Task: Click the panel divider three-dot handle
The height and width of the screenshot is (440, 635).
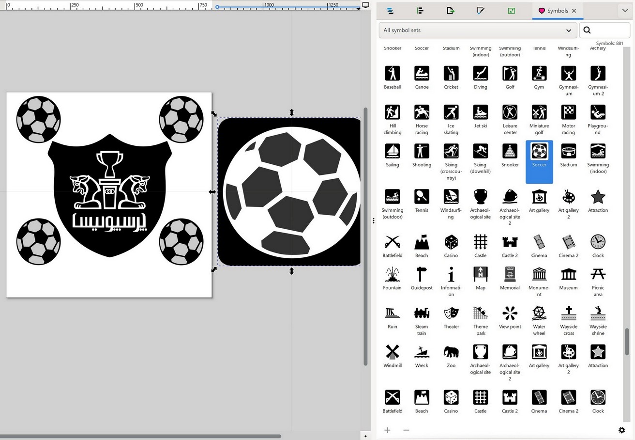Action: click(x=373, y=220)
